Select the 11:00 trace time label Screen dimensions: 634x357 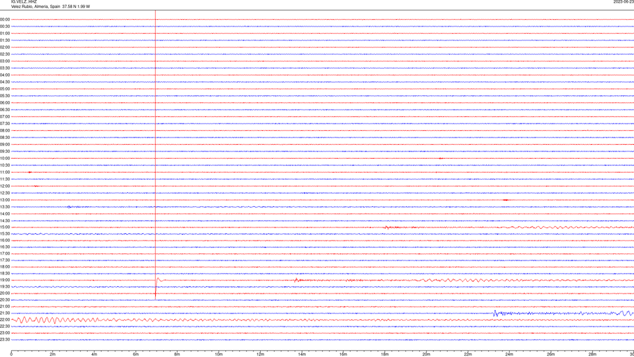point(5,173)
